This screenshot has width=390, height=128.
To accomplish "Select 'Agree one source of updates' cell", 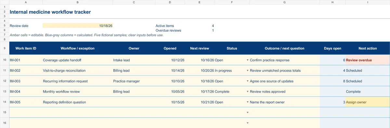I will tap(284, 81).
